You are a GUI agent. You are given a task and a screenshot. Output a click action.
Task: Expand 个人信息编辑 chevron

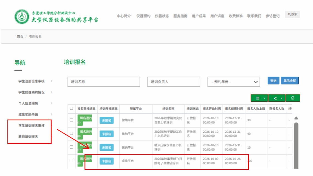pos(52,103)
